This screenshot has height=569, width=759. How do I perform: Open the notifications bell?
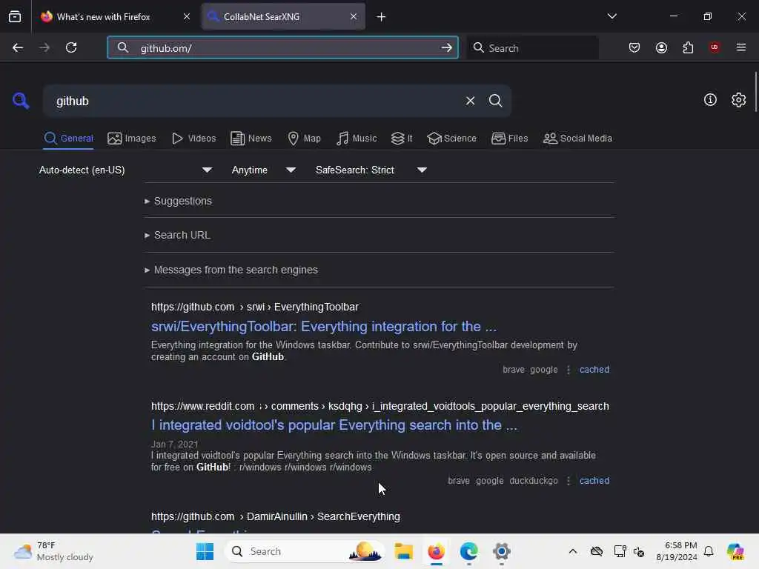(x=709, y=551)
